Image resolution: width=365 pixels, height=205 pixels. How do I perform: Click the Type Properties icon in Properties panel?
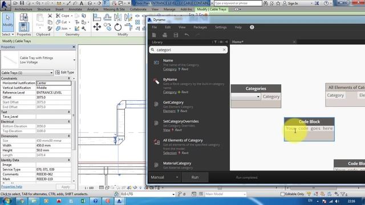point(24,17)
